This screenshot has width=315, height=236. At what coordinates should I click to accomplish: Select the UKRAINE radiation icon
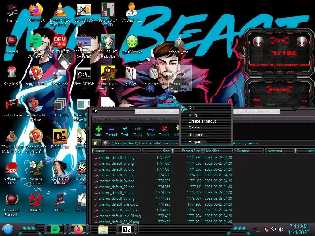pos(36,202)
